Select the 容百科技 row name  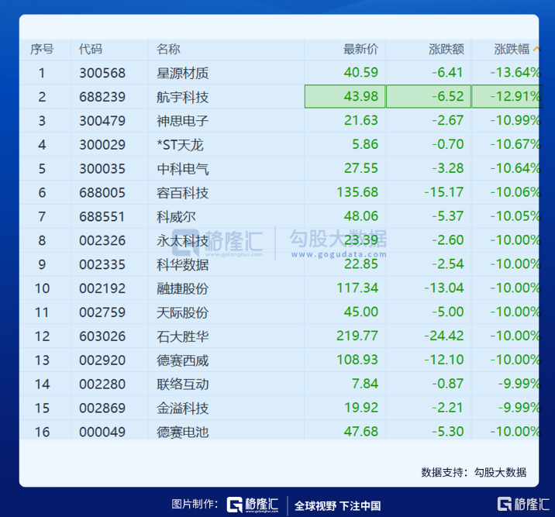tap(182, 193)
